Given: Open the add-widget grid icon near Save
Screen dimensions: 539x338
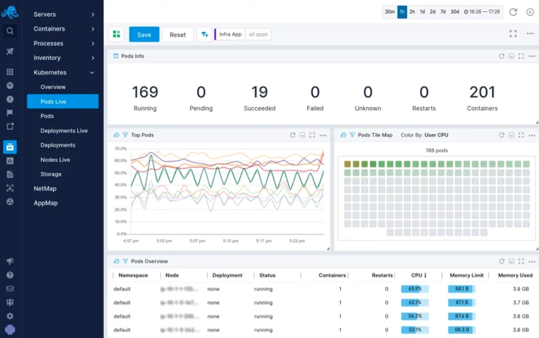Looking at the screenshot, I should 116,34.
